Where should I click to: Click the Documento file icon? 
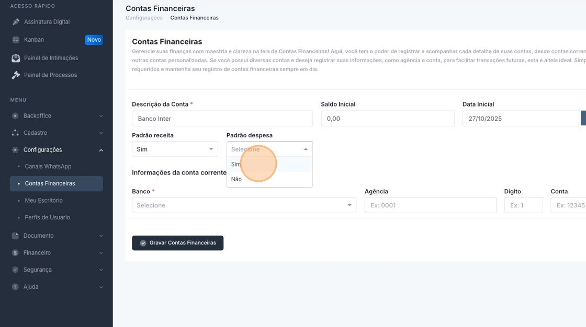tap(15, 236)
